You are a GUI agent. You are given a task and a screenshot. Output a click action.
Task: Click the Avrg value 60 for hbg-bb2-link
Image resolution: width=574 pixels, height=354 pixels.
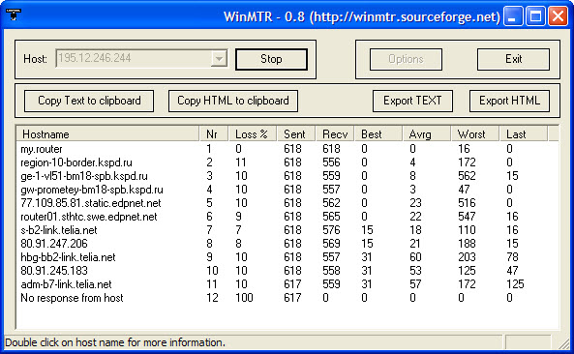[x=415, y=257]
